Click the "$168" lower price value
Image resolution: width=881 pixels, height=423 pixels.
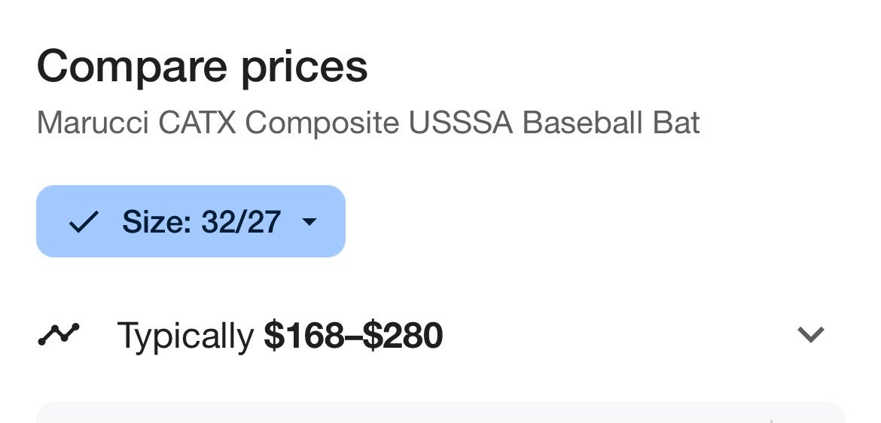click(304, 336)
